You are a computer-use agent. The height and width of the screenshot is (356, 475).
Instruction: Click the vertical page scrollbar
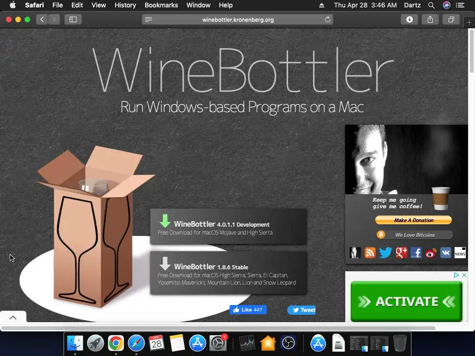point(471,51)
